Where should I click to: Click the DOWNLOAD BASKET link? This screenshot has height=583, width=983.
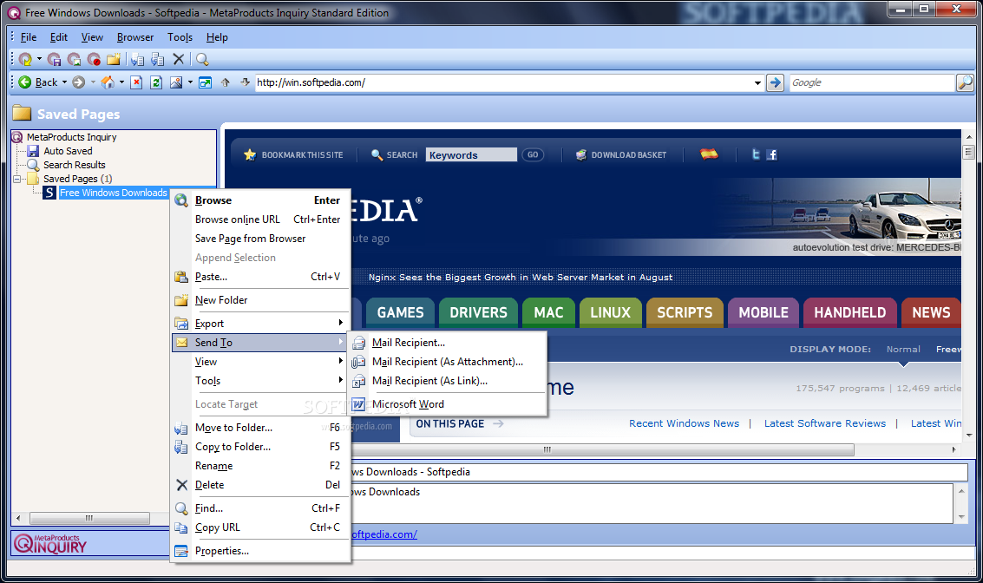[x=629, y=154]
